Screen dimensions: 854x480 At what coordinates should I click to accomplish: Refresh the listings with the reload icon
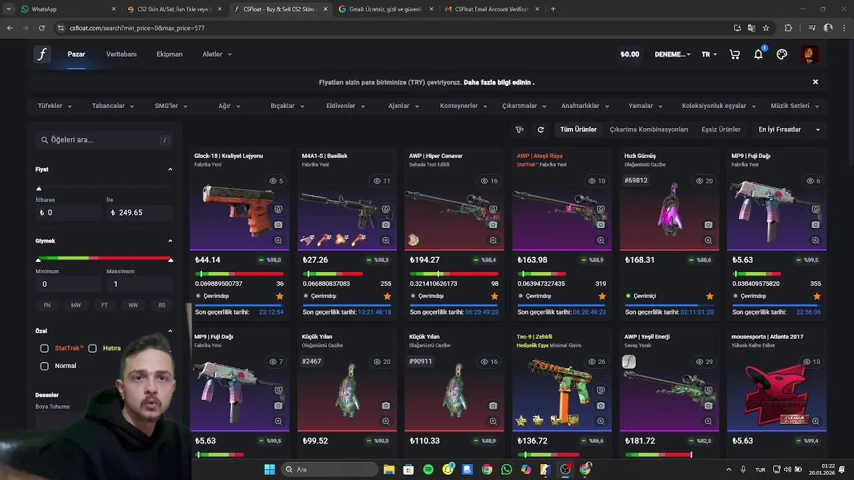(540, 129)
